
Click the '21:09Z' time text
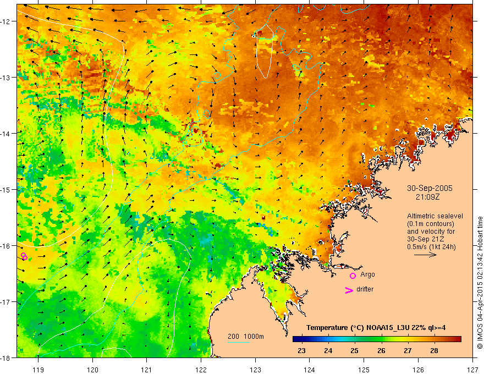427,197
